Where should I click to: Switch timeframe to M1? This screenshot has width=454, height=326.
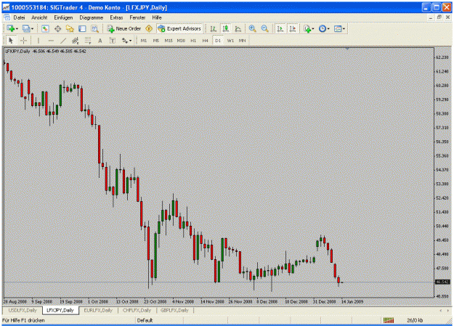click(144, 41)
